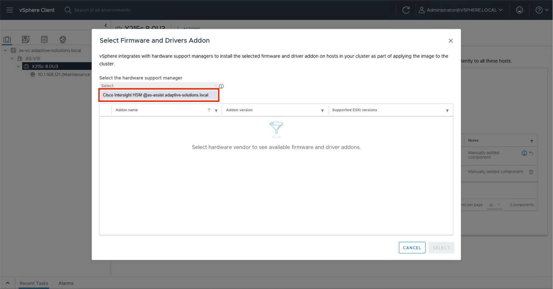Open the vSphere Client hamburger menu
553x289 pixels.
click(x=9, y=10)
